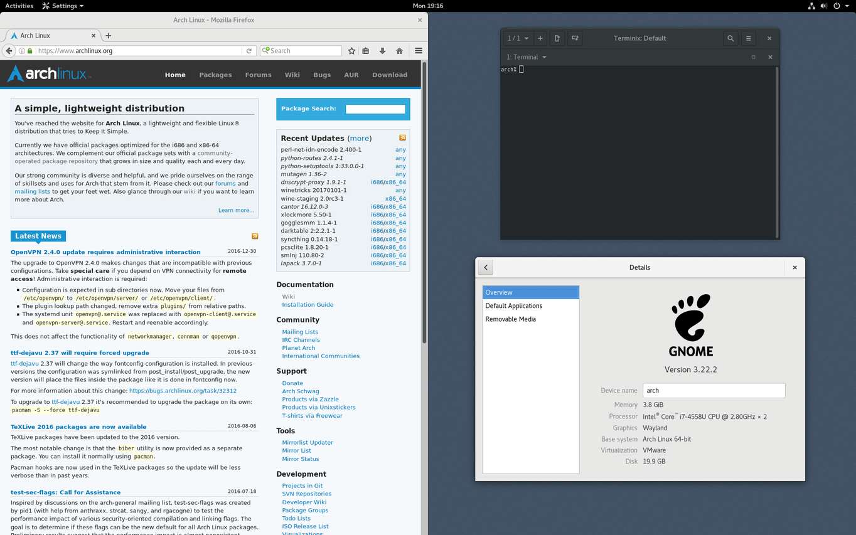Open the Installation Guide link

pyautogui.click(x=308, y=305)
